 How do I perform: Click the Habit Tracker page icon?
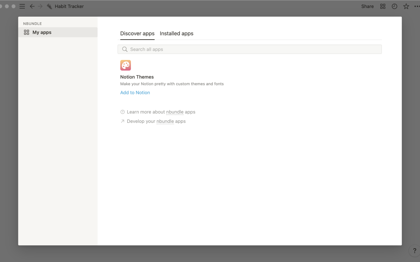click(50, 6)
